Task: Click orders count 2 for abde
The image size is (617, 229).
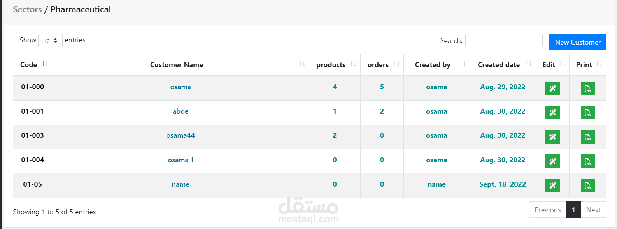Action: pyautogui.click(x=382, y=111)
